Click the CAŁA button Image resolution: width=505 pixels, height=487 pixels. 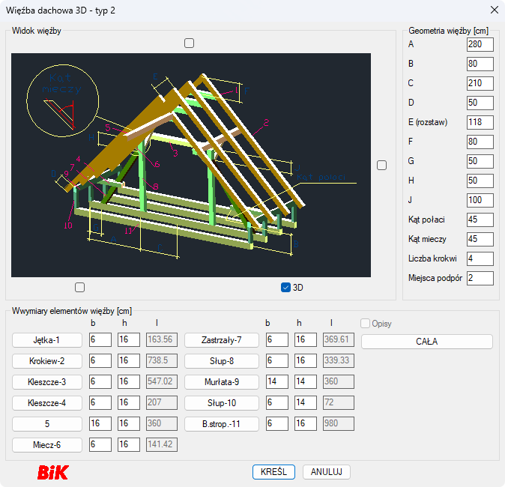pos(427,342)
